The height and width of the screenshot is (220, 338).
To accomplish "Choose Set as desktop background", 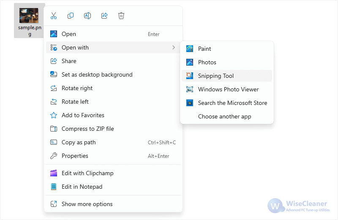I will point(113,74).
